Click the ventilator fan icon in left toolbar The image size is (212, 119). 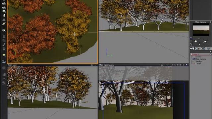(x=4, y=62)
